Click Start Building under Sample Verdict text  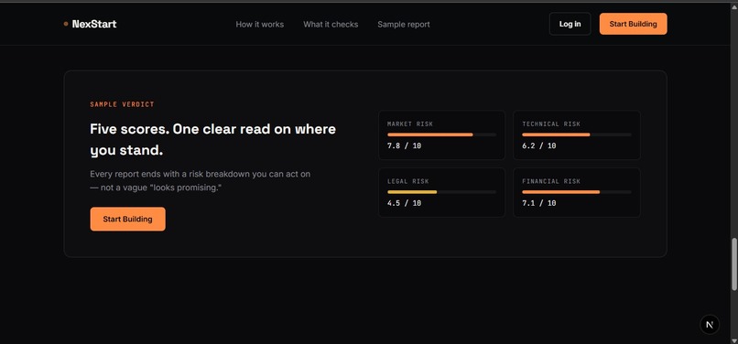[127, 219]
